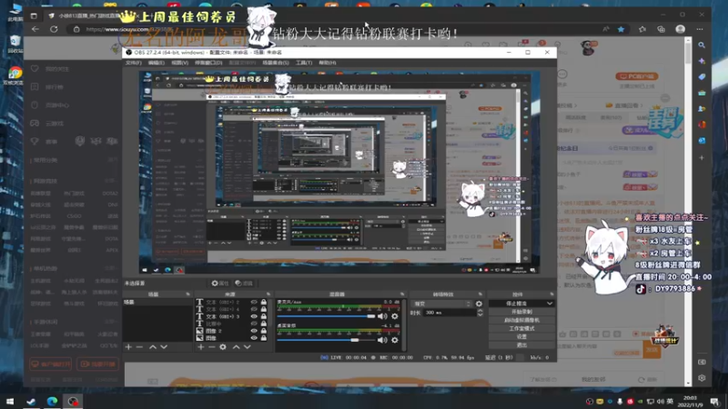This screenshot has height=409, width=728.
Task: Open desktop audio settings gear
Action: pyautogui.click(x=395, y=340)
